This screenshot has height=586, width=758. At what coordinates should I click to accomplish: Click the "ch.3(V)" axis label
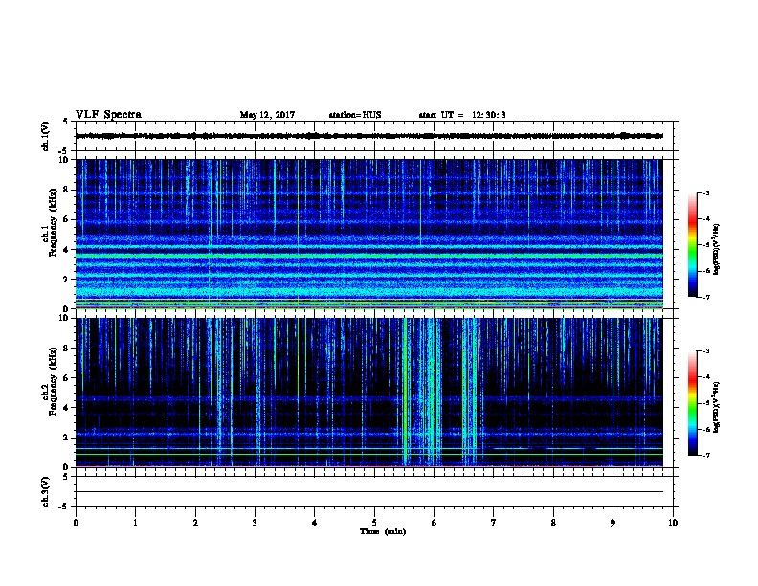point(45,491)
